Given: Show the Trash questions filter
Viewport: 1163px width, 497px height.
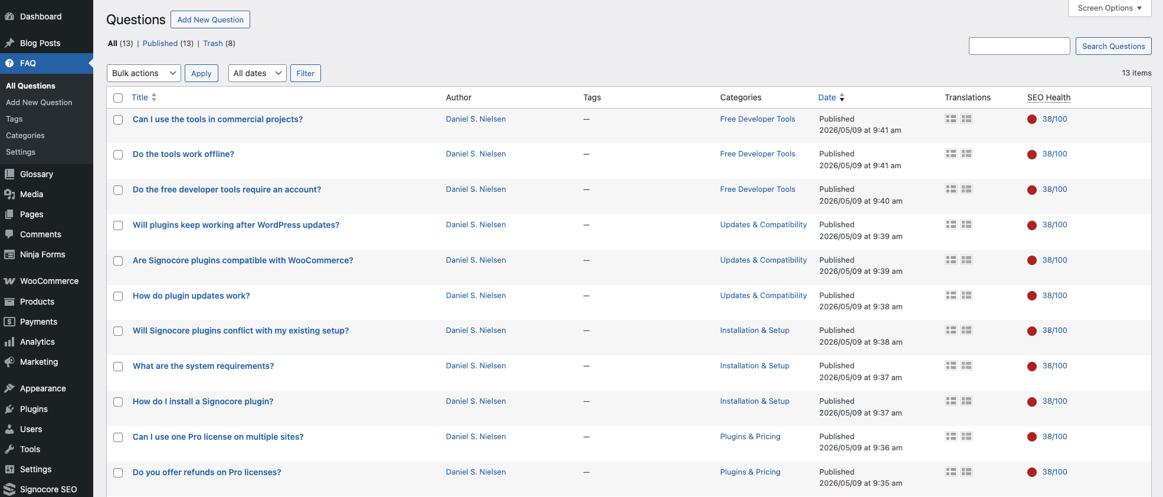Looking at the screenshot, I should [213, 43].
